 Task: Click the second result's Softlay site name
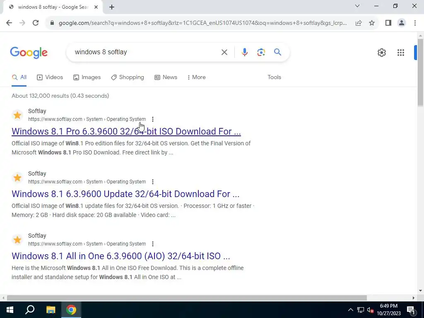pos(37,173)
